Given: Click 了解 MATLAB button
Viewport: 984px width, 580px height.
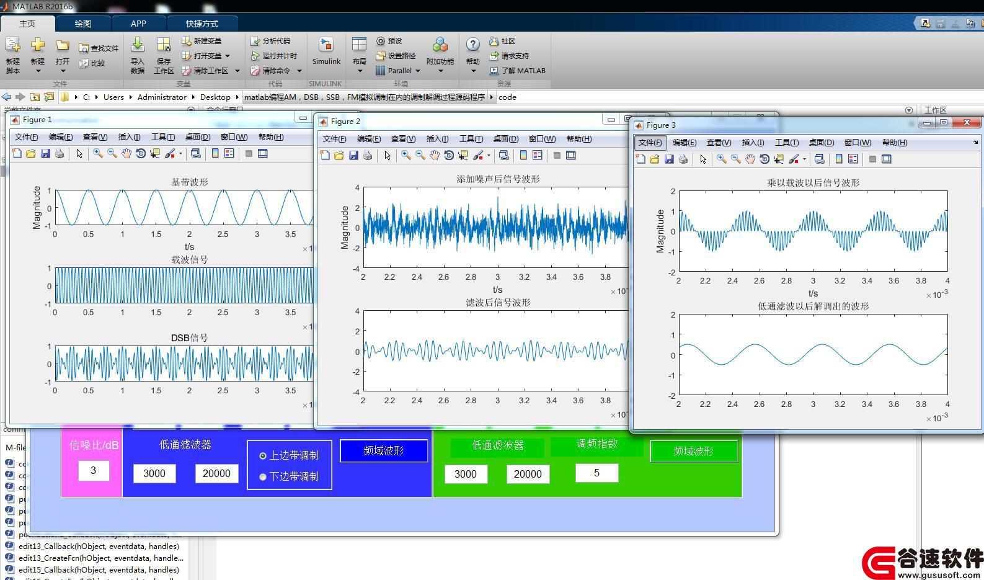Looking at the screenshot, I should 517,71.
